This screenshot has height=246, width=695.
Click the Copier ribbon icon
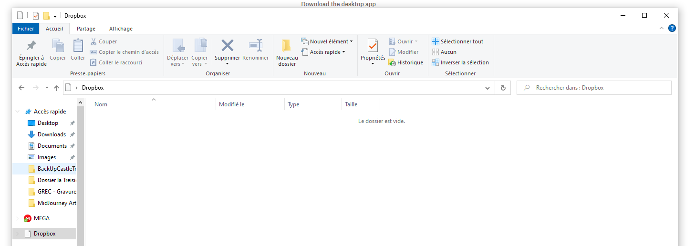point(58,46)
